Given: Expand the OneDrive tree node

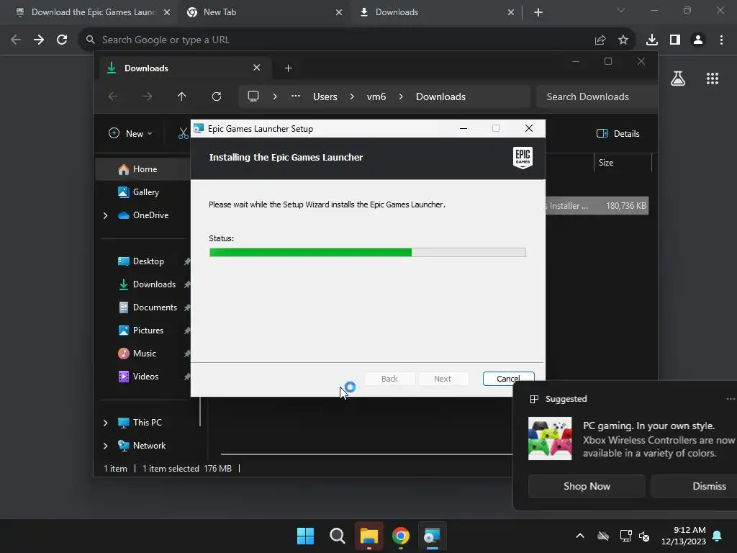Looking at the screenshot, I should [x=105, y=215].
